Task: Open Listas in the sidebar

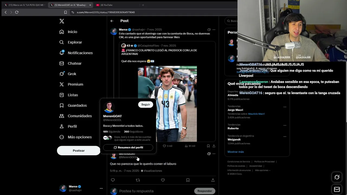Action: (x=69, y=95)
